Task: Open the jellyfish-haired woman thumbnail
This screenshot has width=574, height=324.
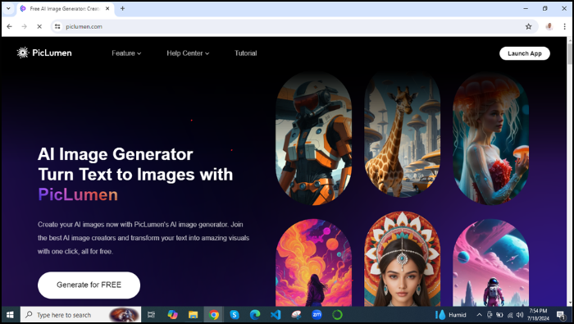Action: click(x=490, y=139)
